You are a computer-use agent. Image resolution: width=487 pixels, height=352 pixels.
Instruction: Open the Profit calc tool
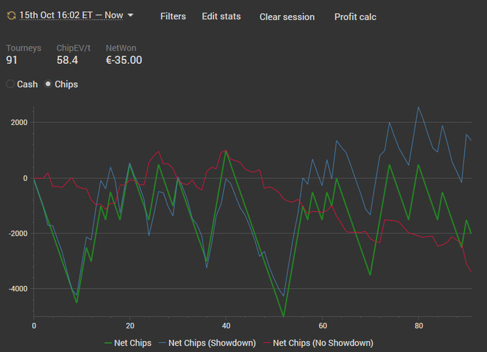point(356,17)
